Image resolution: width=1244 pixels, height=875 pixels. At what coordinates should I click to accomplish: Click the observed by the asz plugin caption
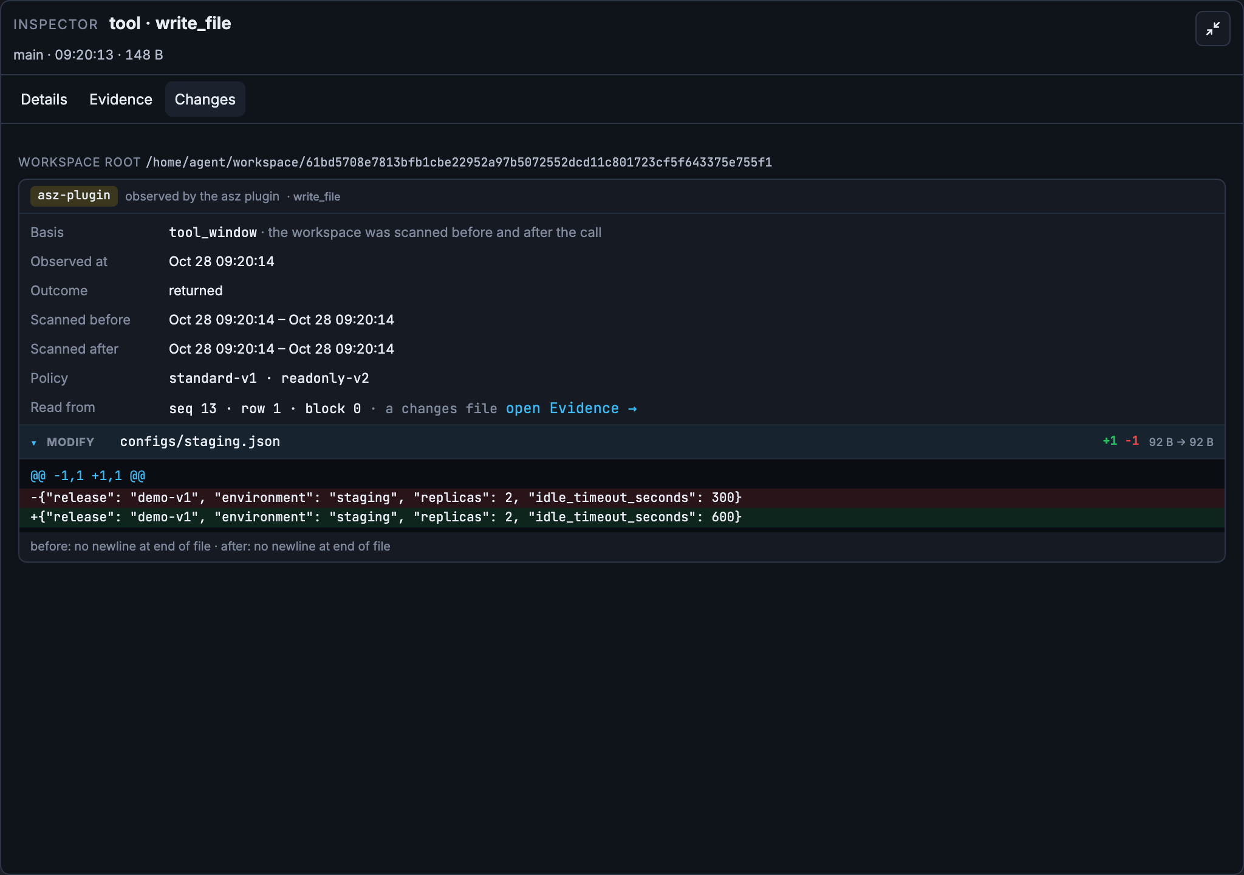(x=202, y=196)
